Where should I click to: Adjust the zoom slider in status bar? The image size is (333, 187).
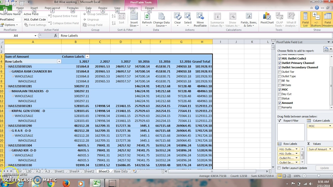tap(319, 176)
